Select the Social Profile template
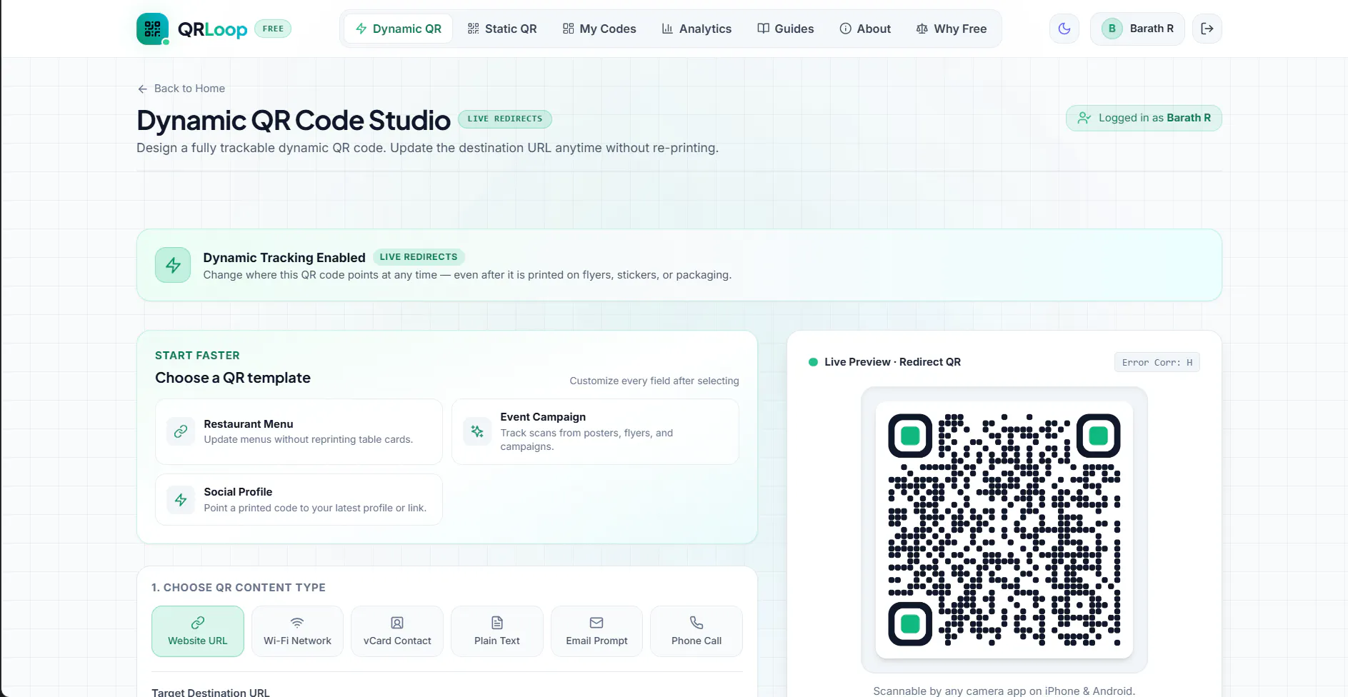Image resolution: width=1348 pixels, height=697 pixels. click(299, 499)
